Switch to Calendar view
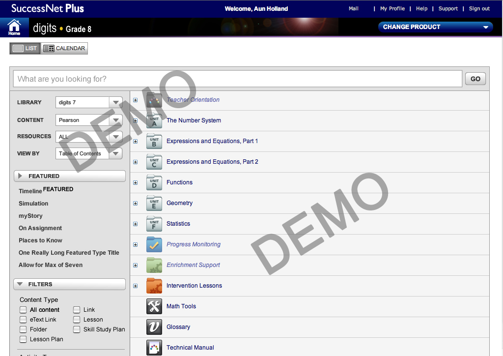This screenshot has width=503, height=356. click(65, 48)
